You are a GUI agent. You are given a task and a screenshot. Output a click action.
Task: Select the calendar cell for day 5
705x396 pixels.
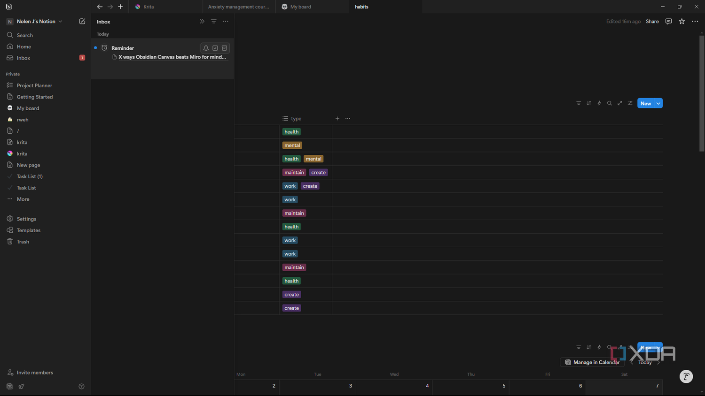click(471, 387)
